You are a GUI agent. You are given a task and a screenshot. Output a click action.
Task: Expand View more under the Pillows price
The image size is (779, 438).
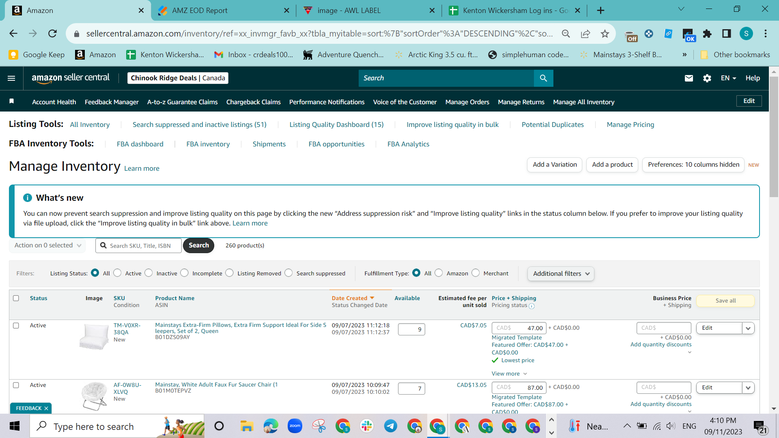[x=509, y=374]
